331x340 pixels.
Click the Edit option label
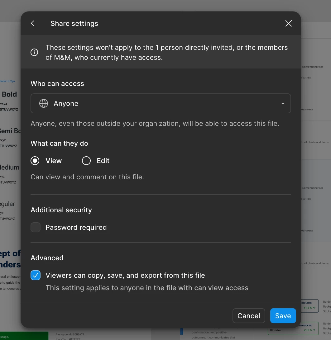pos(103,161)
